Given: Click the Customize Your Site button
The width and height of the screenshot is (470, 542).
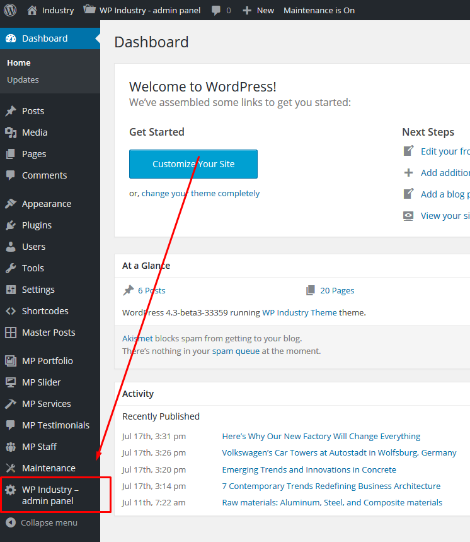Looking at the screenshot, I should tap(193, 164).
